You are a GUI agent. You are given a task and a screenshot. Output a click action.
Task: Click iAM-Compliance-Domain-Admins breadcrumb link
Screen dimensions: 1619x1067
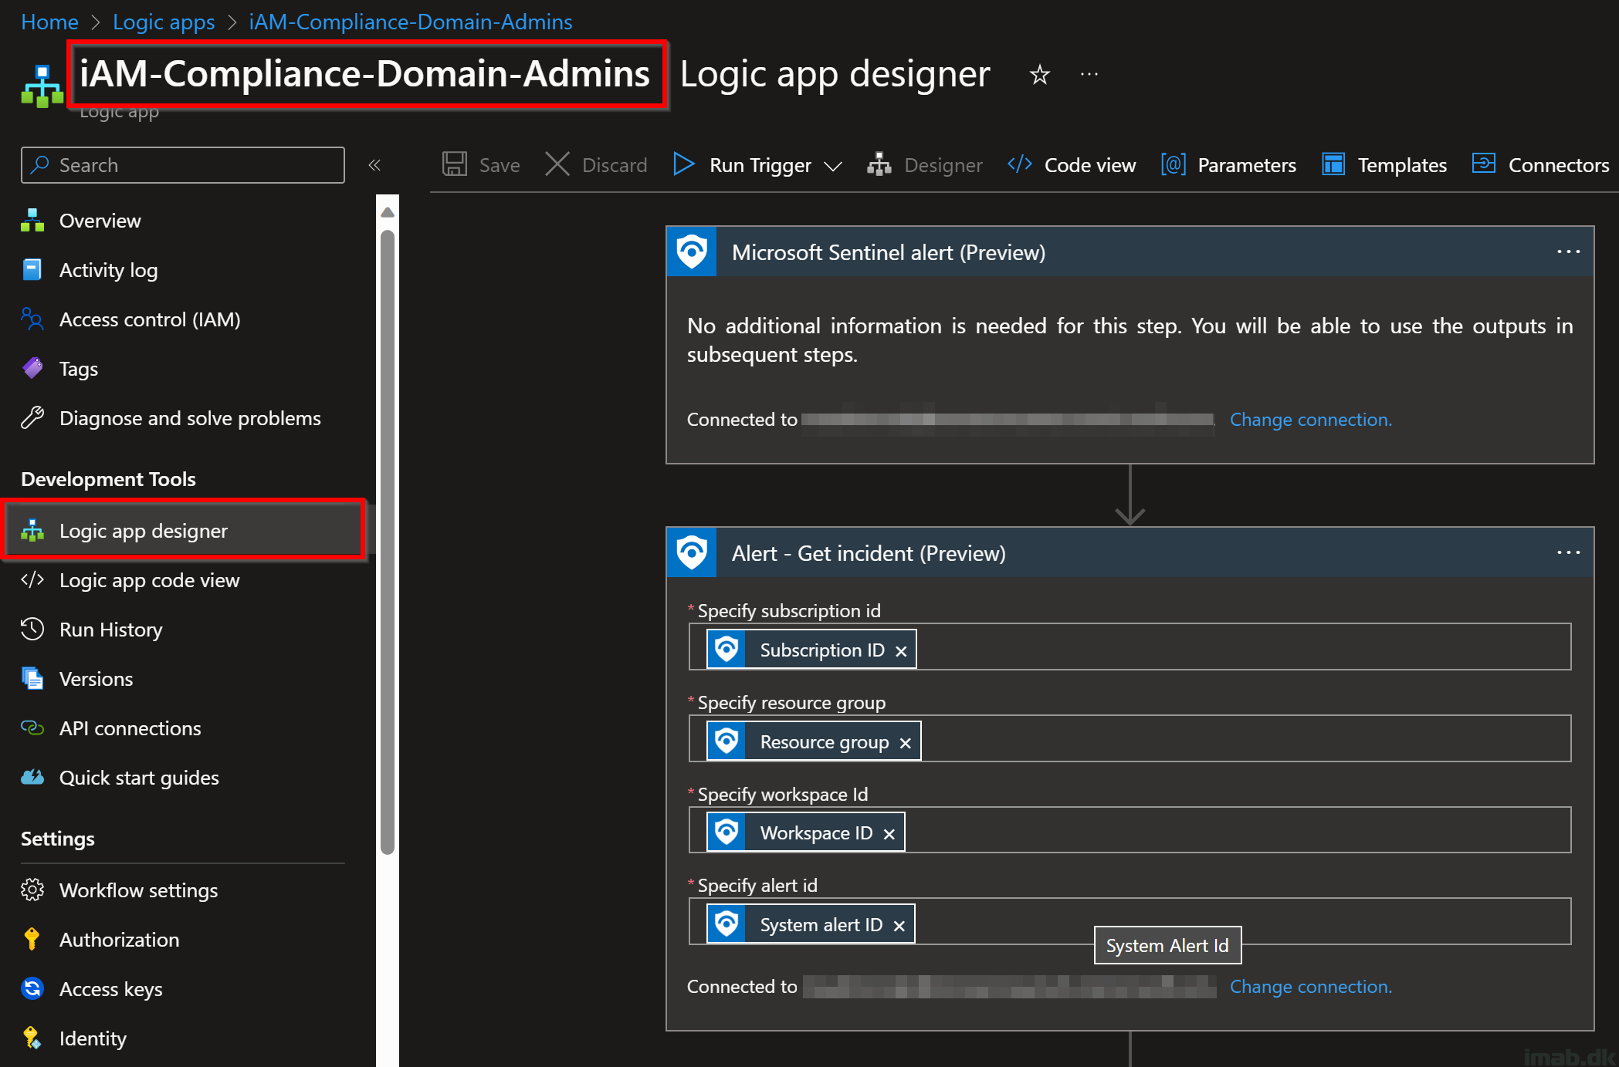(x=411, y=22)
